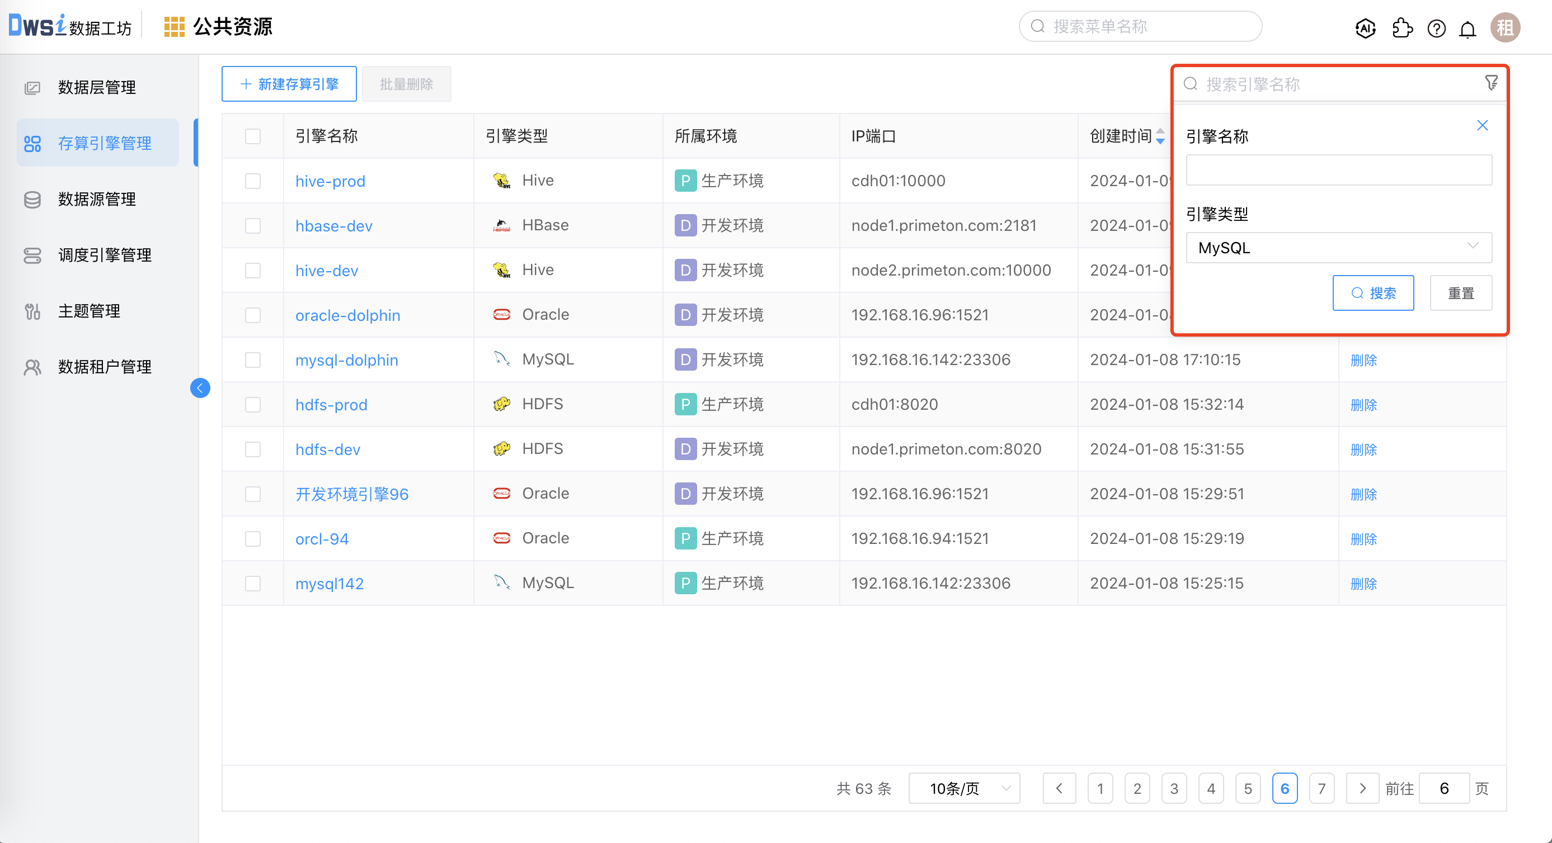Click the AI assistant icon in header
Screen dimensions: 1552x843
[x=1365, y=28]
